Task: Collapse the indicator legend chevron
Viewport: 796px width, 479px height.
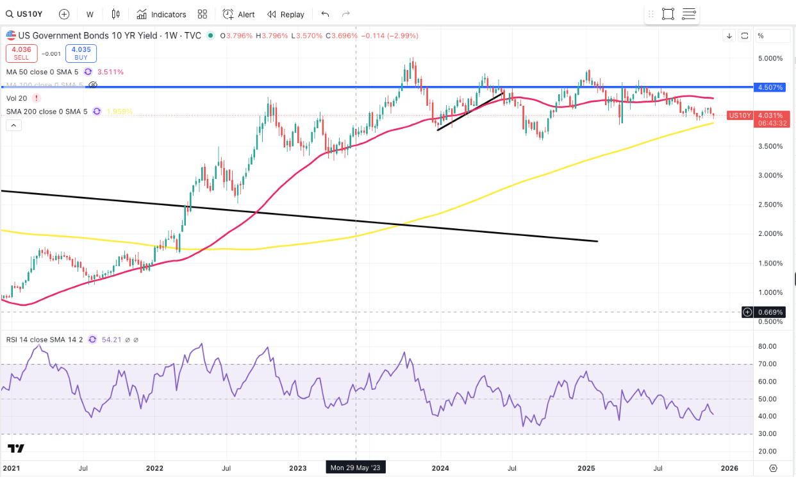Action: (13, 125)
